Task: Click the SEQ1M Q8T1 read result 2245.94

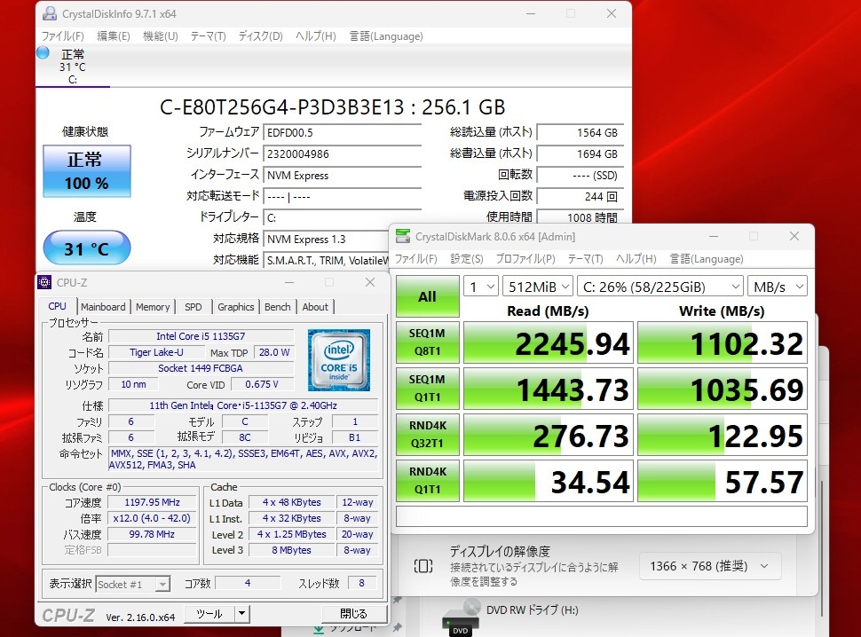Action: (x=548, y=343)
